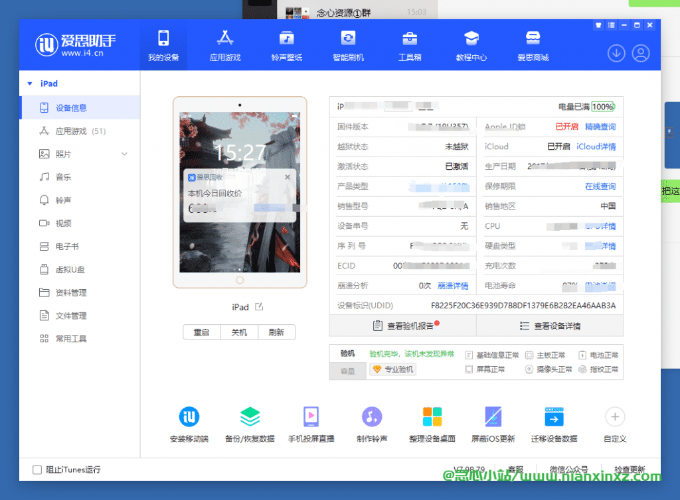Screen dimensions: 680x500
Task: Open 资料管理 in the sidebar
Action: point(80,292)
